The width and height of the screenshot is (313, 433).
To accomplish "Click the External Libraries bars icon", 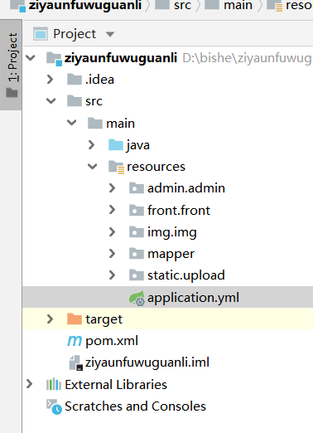I will [54, 384].
